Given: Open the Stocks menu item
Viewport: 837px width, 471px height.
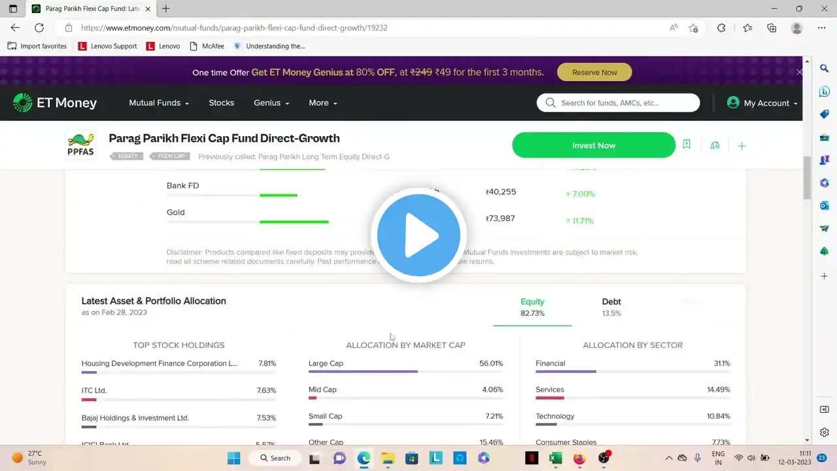Looking at the screenshot, I should coord(221,103).
